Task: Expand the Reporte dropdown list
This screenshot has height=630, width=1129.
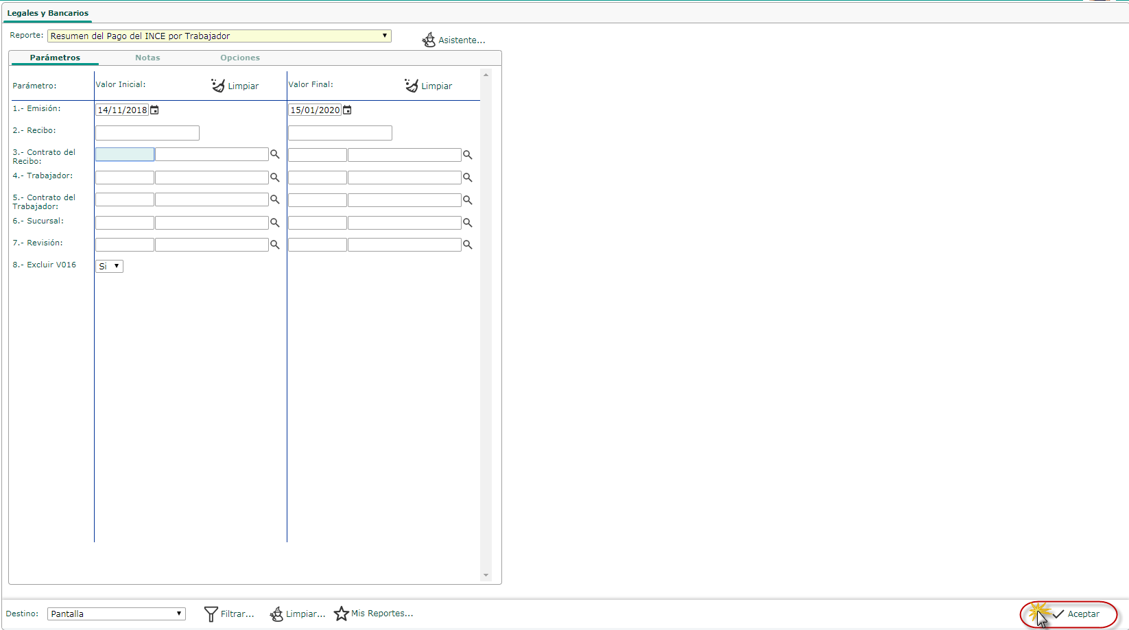Action: [x=384, y=36]
